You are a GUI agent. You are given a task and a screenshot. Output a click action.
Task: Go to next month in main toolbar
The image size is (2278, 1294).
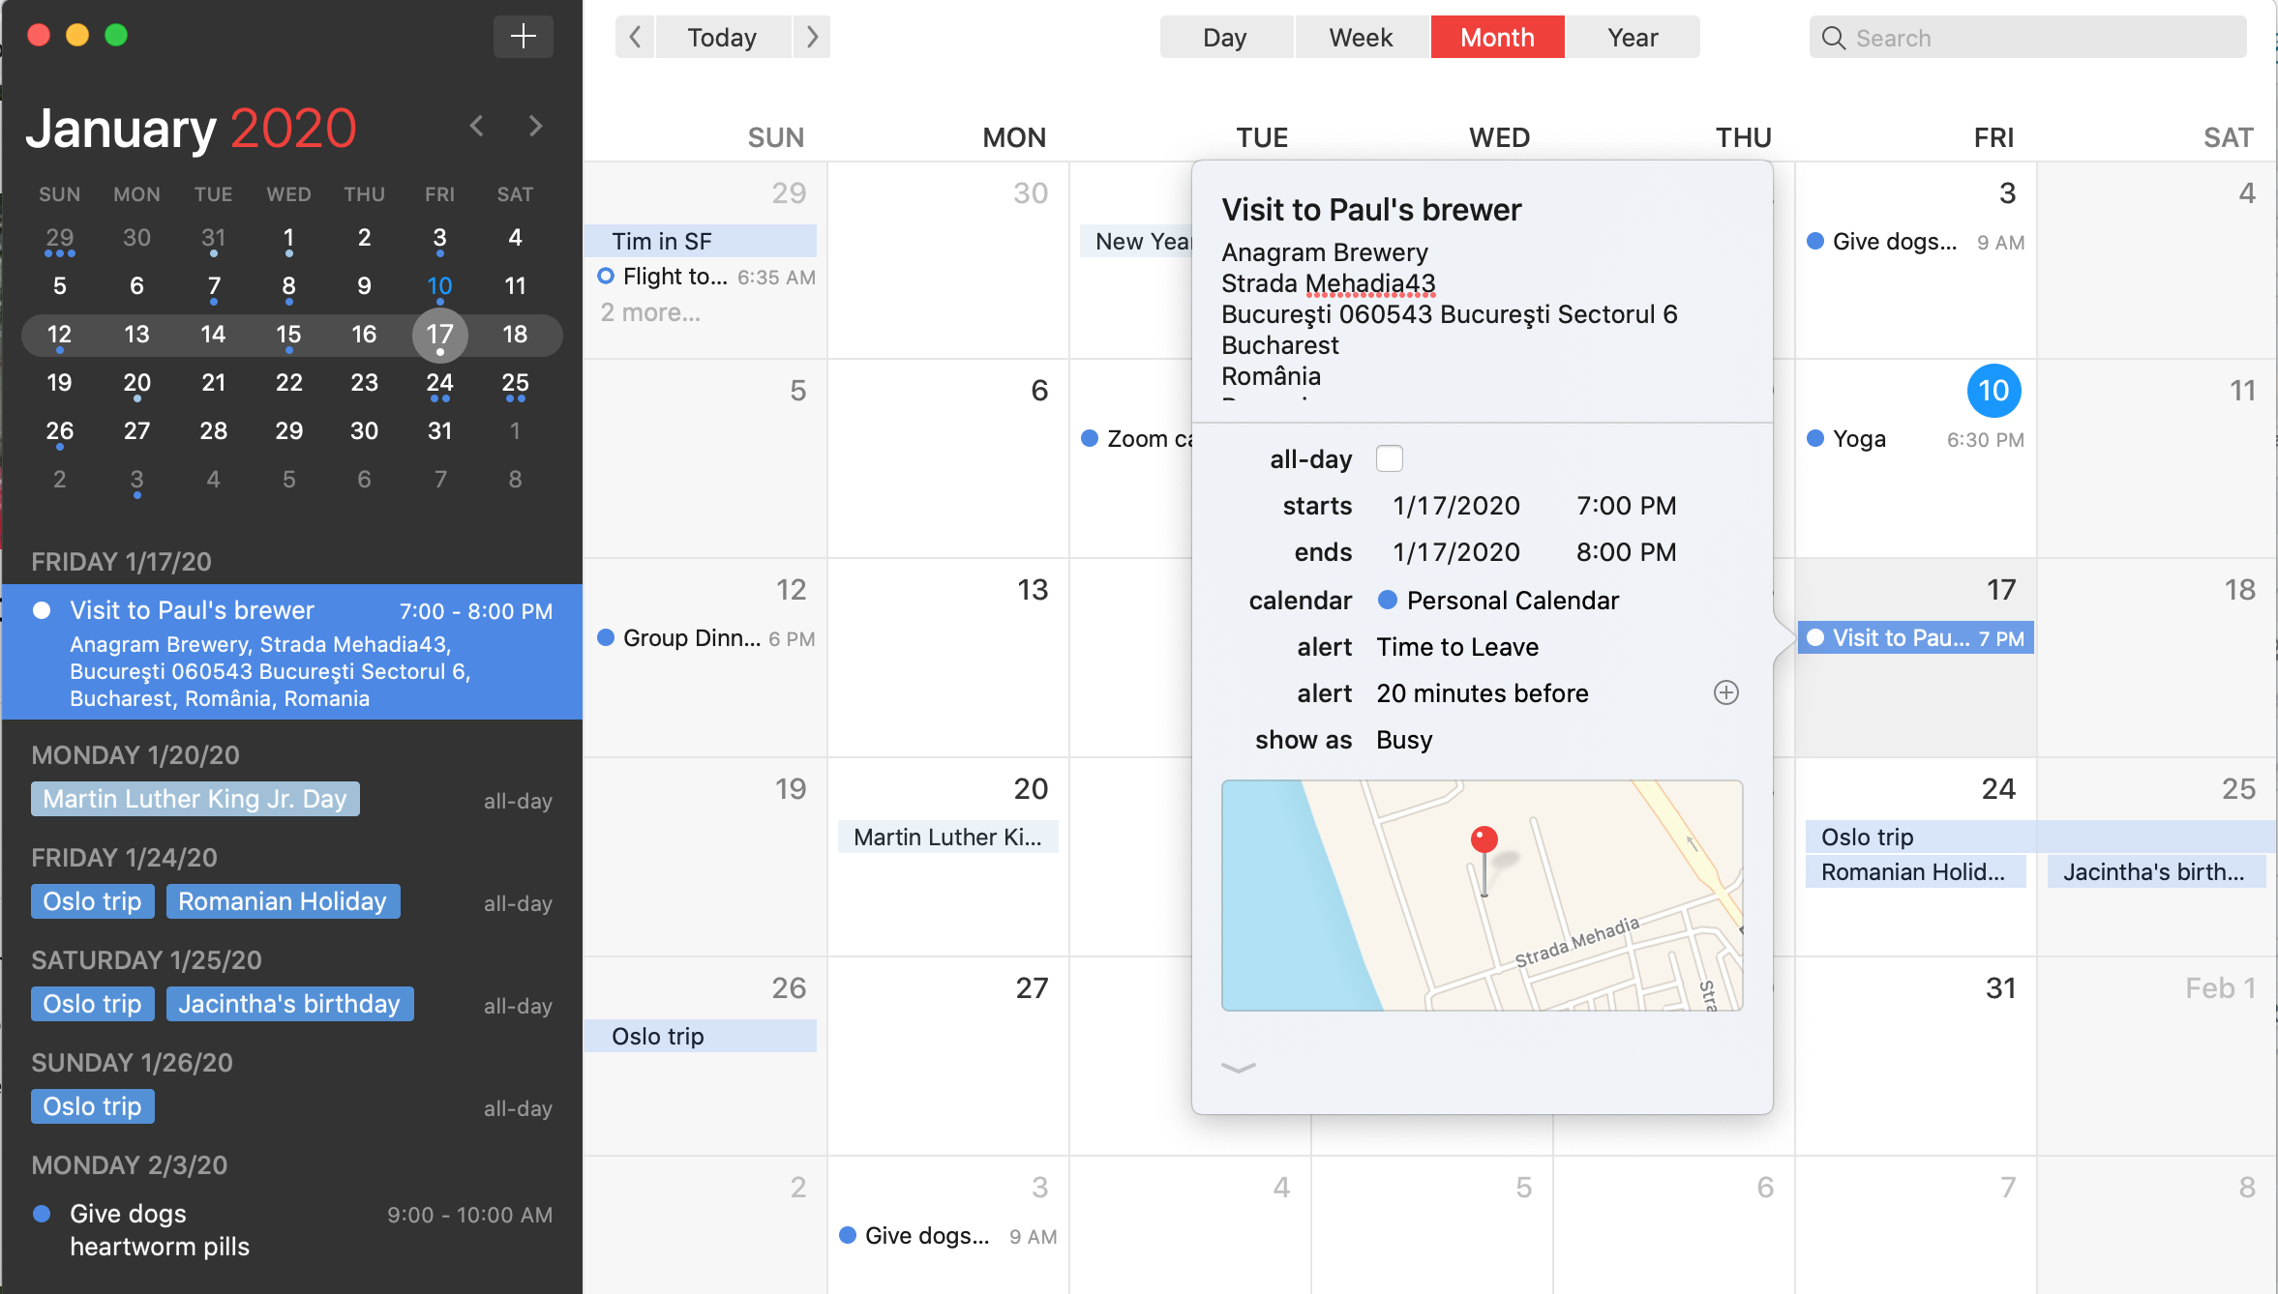[x=812, y=37]
